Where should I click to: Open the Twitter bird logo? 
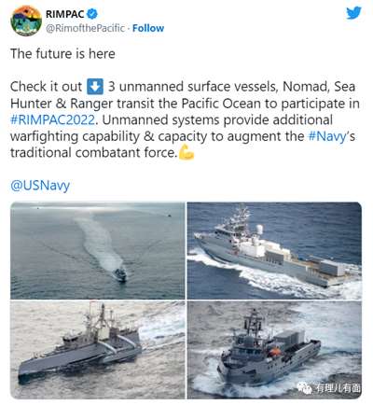pos(353,13)
